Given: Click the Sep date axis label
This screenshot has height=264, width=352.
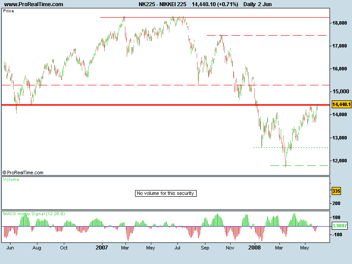Looking at the screenshot, I should pyautogui.click(x=205, y=248).
